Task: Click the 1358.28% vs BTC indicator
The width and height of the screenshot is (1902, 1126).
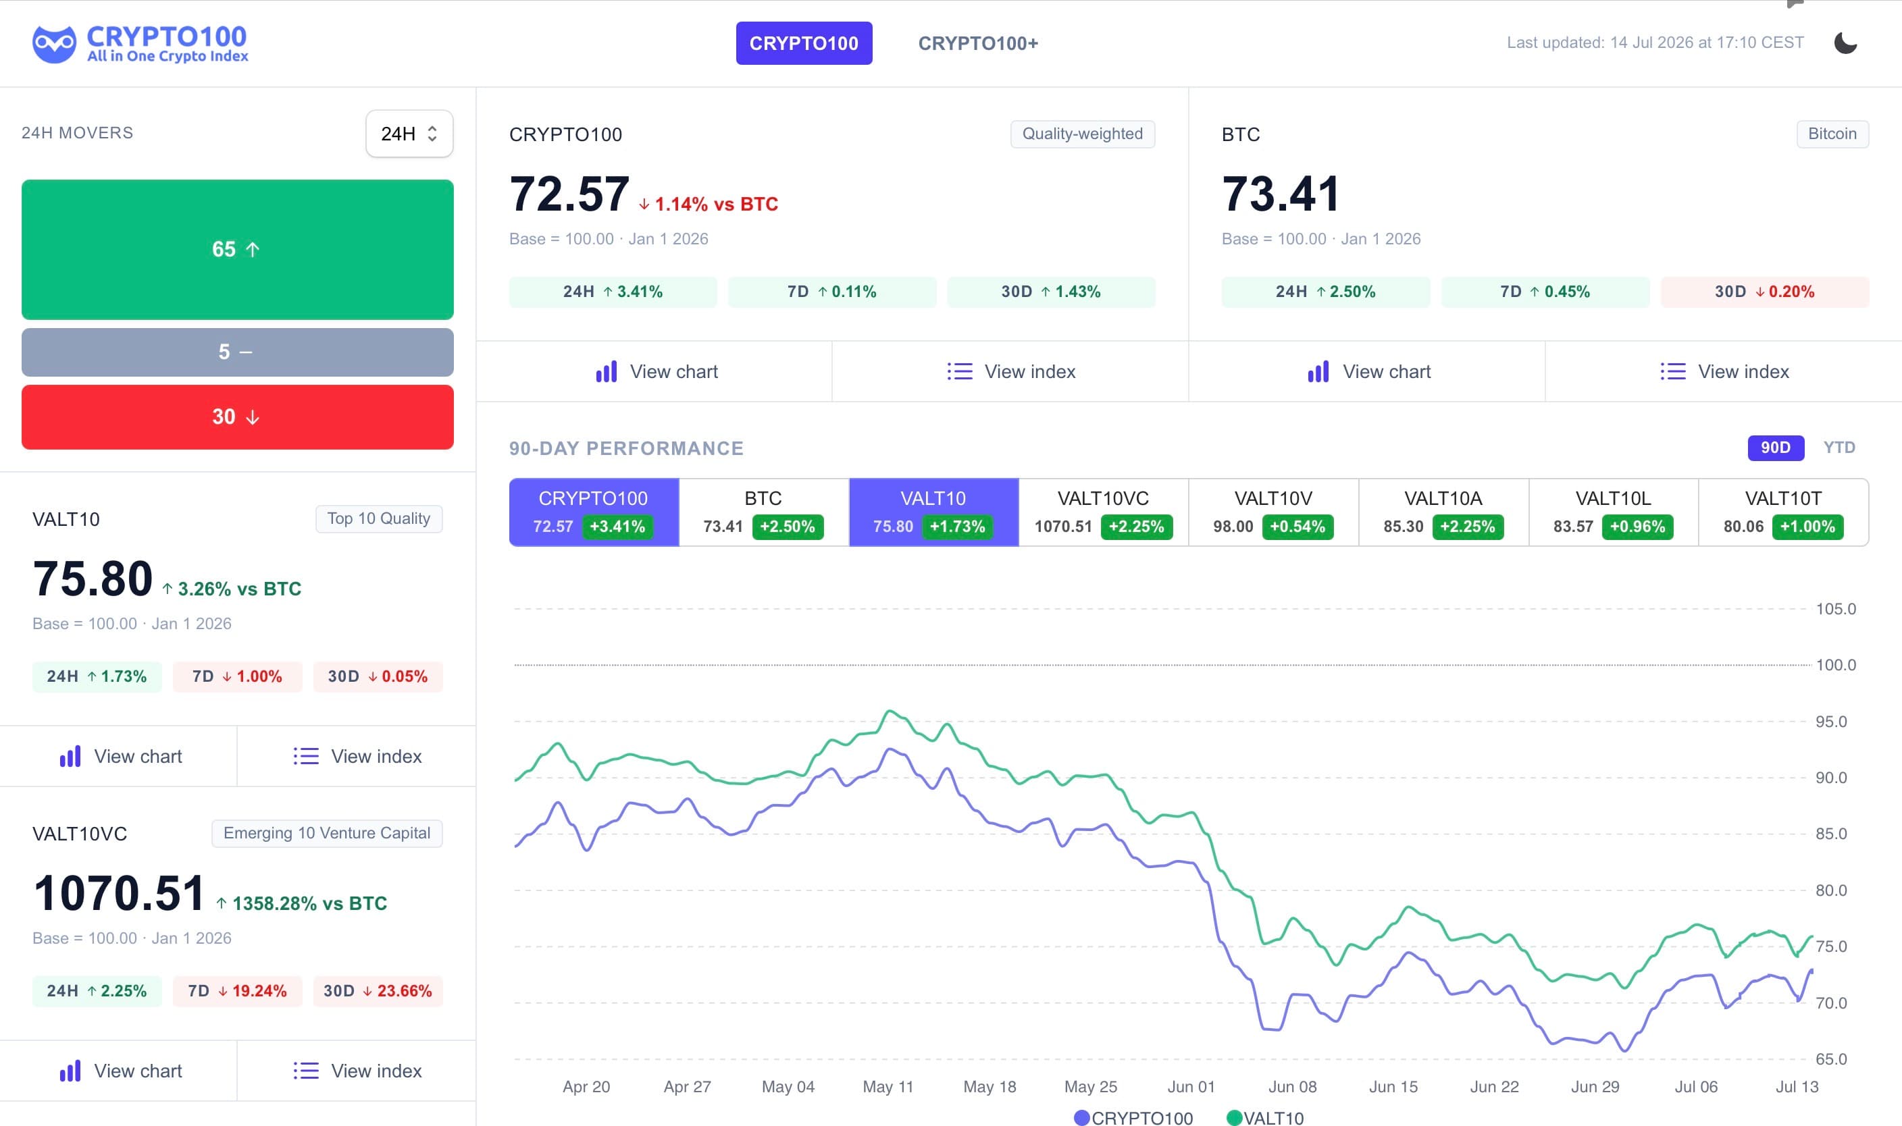Action: [x=301, y=904]
